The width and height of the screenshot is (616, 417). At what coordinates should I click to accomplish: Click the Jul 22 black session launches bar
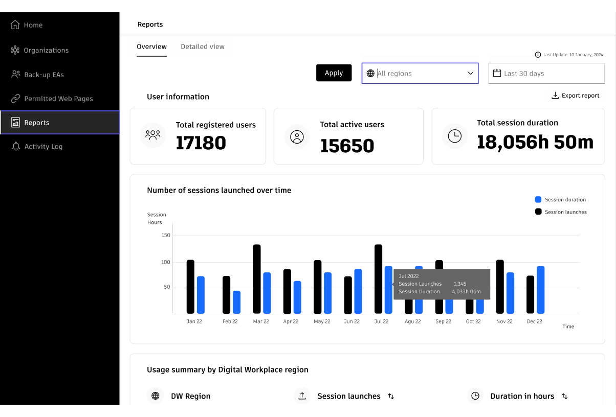coord(379,279)
